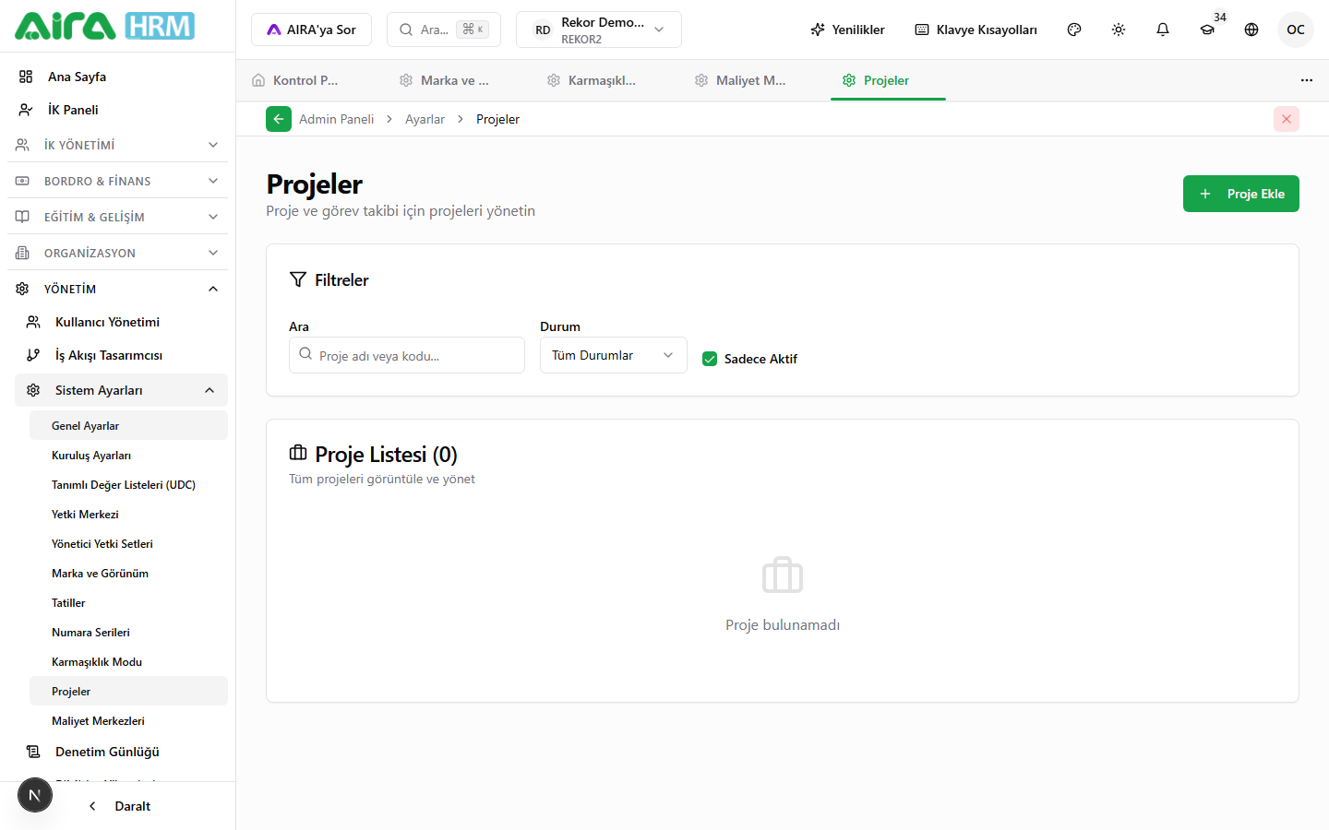Toggle light mode sun icon
Image resolution: width=1329 pixels, height=830 pixels.
(1119, 30)
